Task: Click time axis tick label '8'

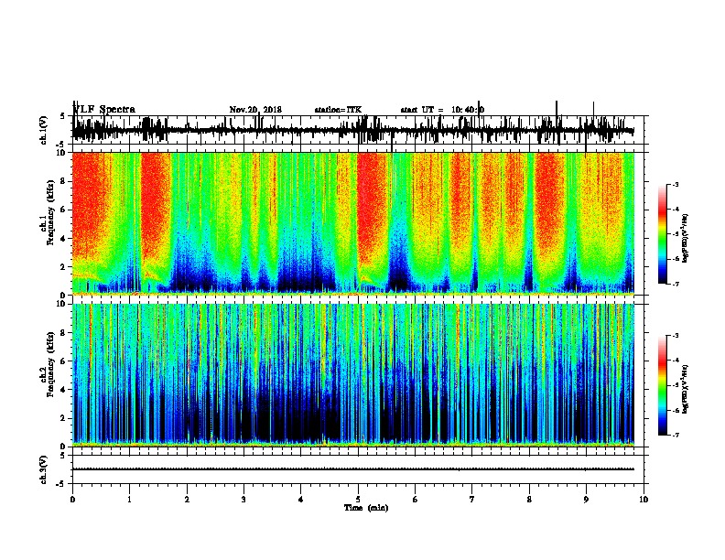Action: coord(529,500)
